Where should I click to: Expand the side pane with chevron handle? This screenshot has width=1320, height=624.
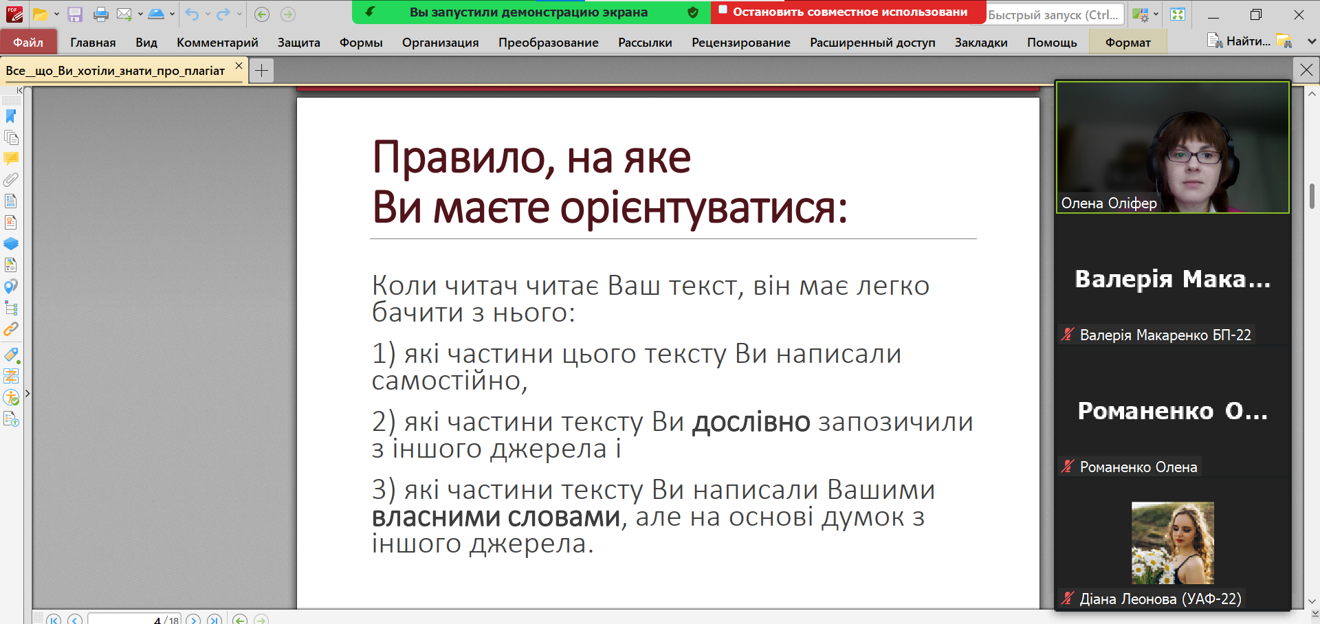pyautogui.click(x=27, y=394)
